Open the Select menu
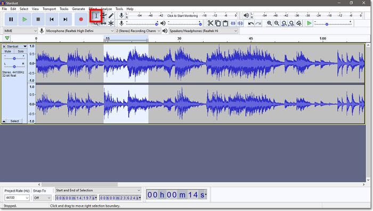373x211 pixels. pyautogui.click(x=24, y=9)
